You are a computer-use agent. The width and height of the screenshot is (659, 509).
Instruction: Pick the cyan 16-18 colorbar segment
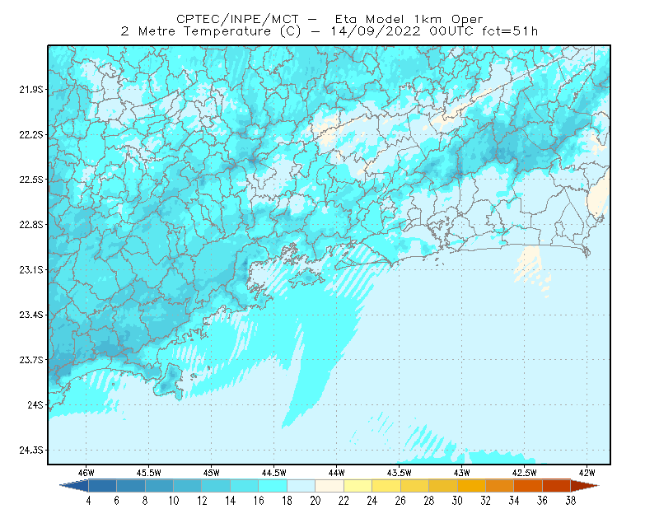click(x=273, y=485)
